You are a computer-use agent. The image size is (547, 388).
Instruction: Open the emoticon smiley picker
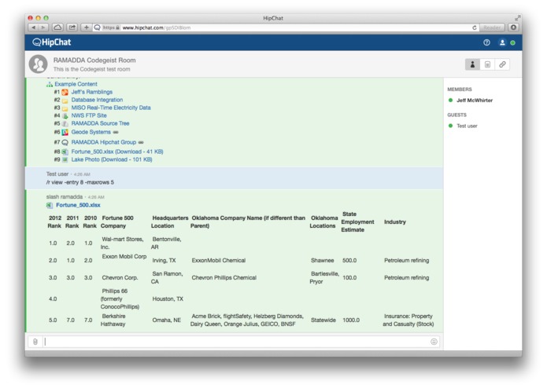point(434,342)
